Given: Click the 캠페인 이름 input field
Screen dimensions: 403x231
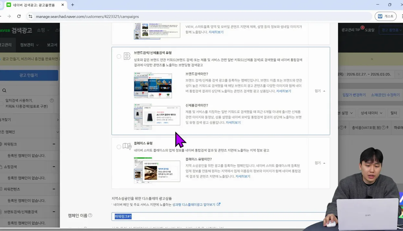Looking at the screenshot, I should 220,216.
